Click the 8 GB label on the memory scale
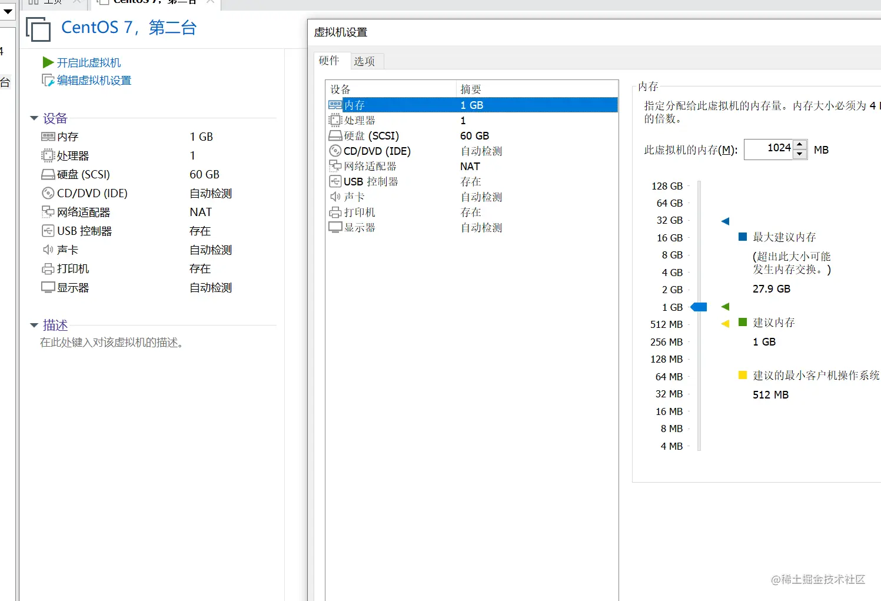The image size is (881, 601). click(x=672, y=255)
